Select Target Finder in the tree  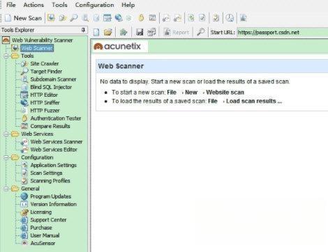point(46,72)
